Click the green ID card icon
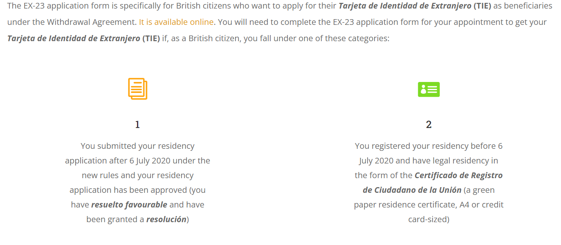This screenshot has width=561, height=245. pyautogui.click(x=429, y=89)
